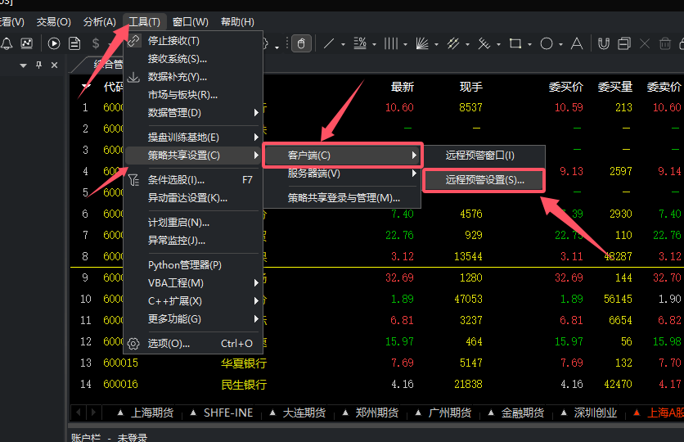The image size is (684, 442).
Task: Expand the vertical lines tool dropdown arrow
Action: click(x=405, y=44)
